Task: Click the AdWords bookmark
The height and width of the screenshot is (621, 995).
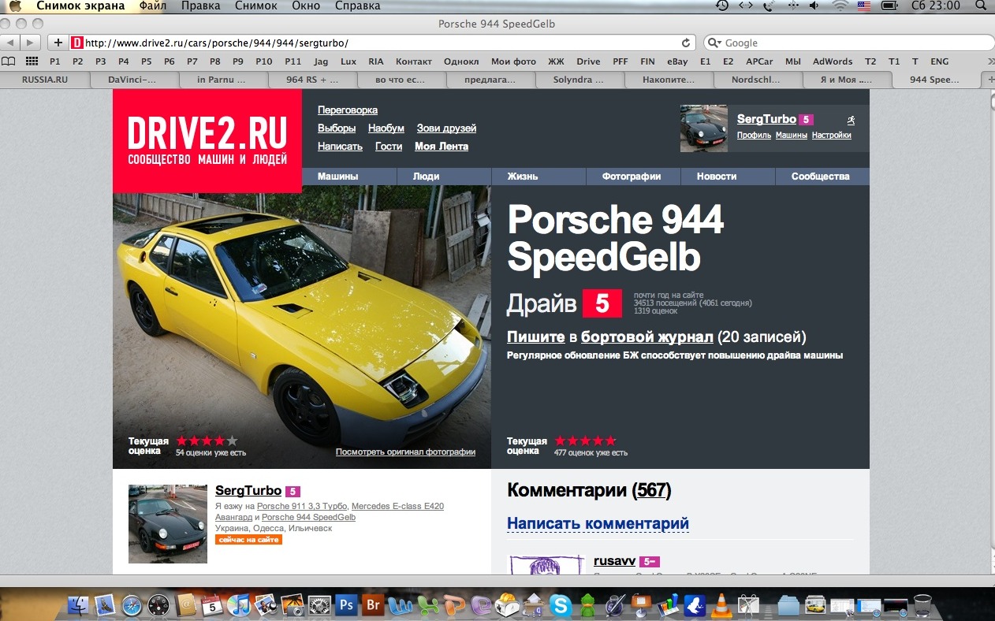Action: (833, 61)
